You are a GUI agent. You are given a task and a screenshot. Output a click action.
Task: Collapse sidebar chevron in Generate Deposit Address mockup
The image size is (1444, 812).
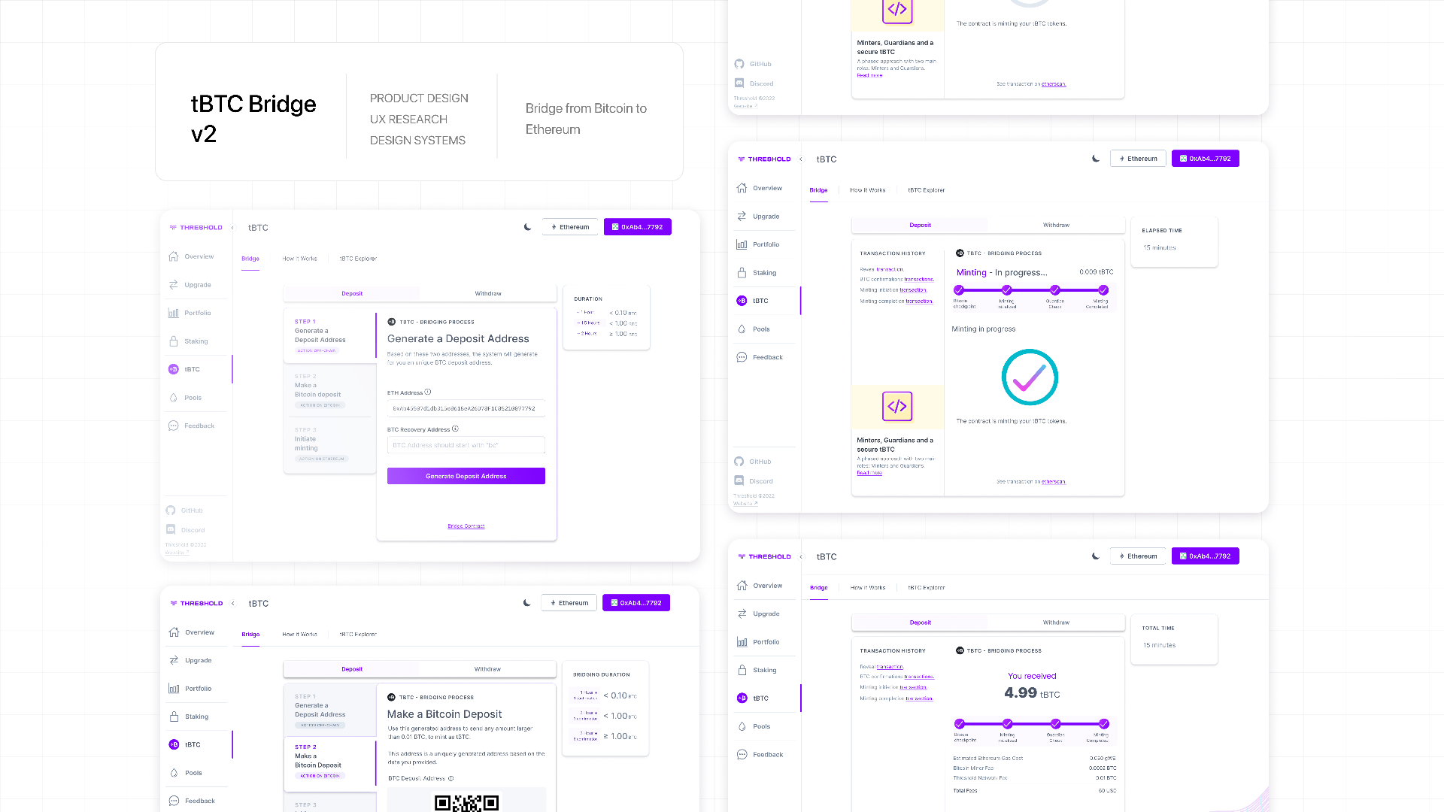[x=232, y=228]
